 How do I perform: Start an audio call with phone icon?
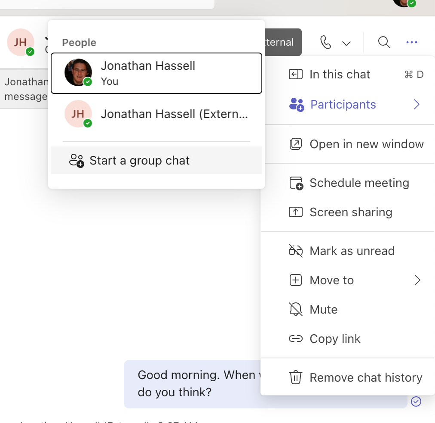tap(325, 42)
